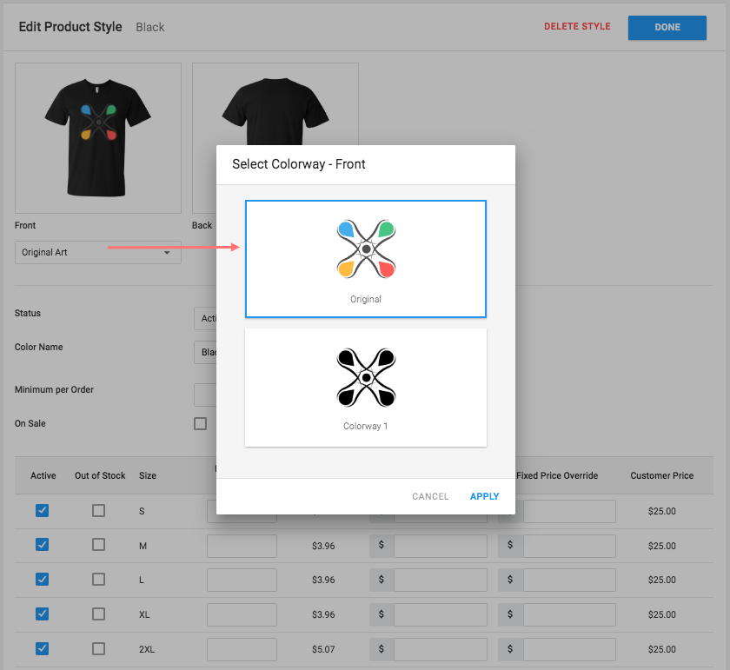The height and width of the screenshot is (670, 730).
Task: Mark size 2XL as Out of Stock
Action: click(98, 648)
